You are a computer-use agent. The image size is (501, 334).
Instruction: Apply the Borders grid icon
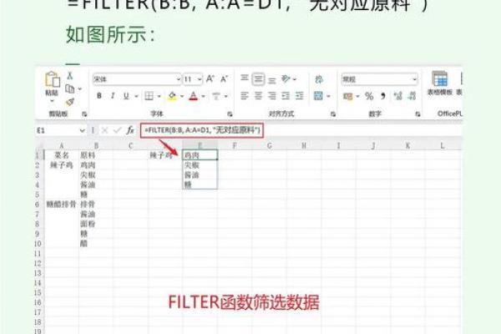(149, 96)
